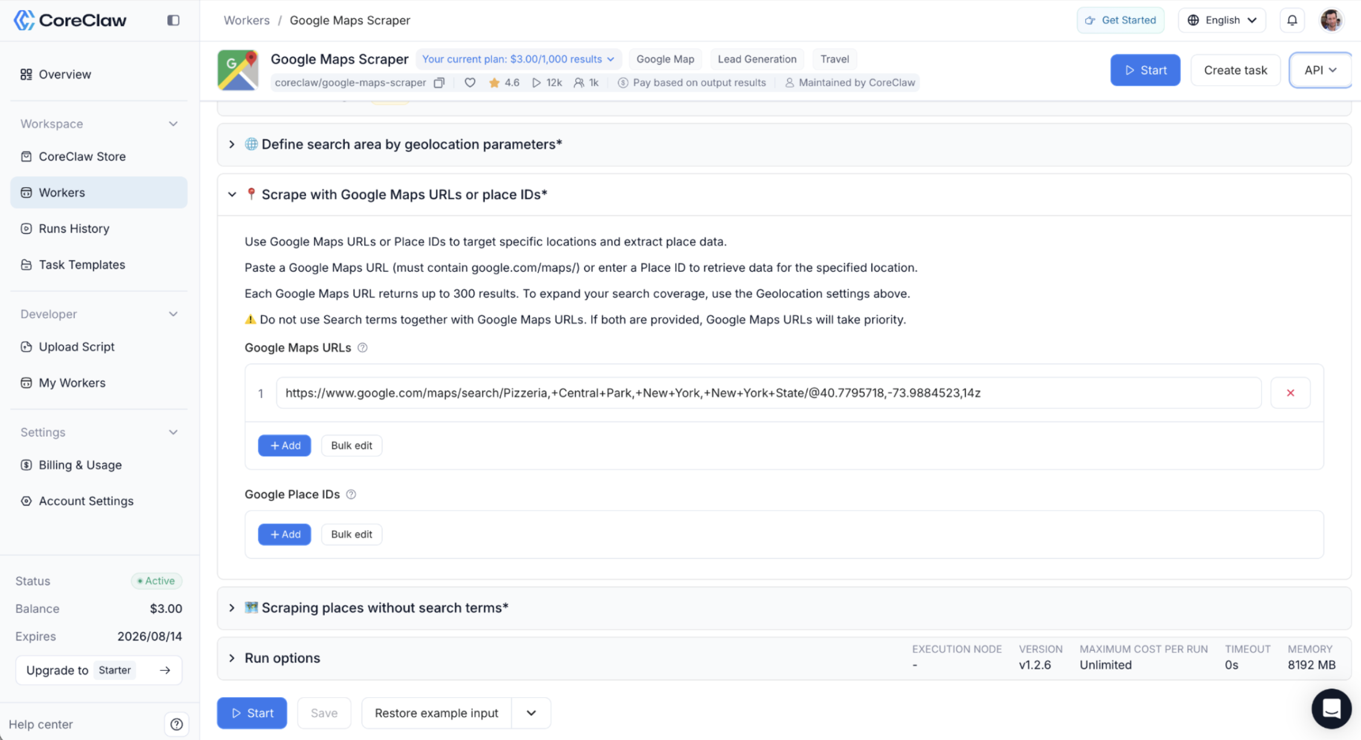Viewport: 1361px width, 740px height.
Task: Add a Google Maps URL
Action: pyautogui.click(x=284, y=445)
